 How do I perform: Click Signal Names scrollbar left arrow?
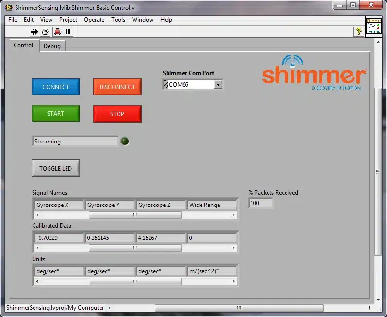(37, 215)
